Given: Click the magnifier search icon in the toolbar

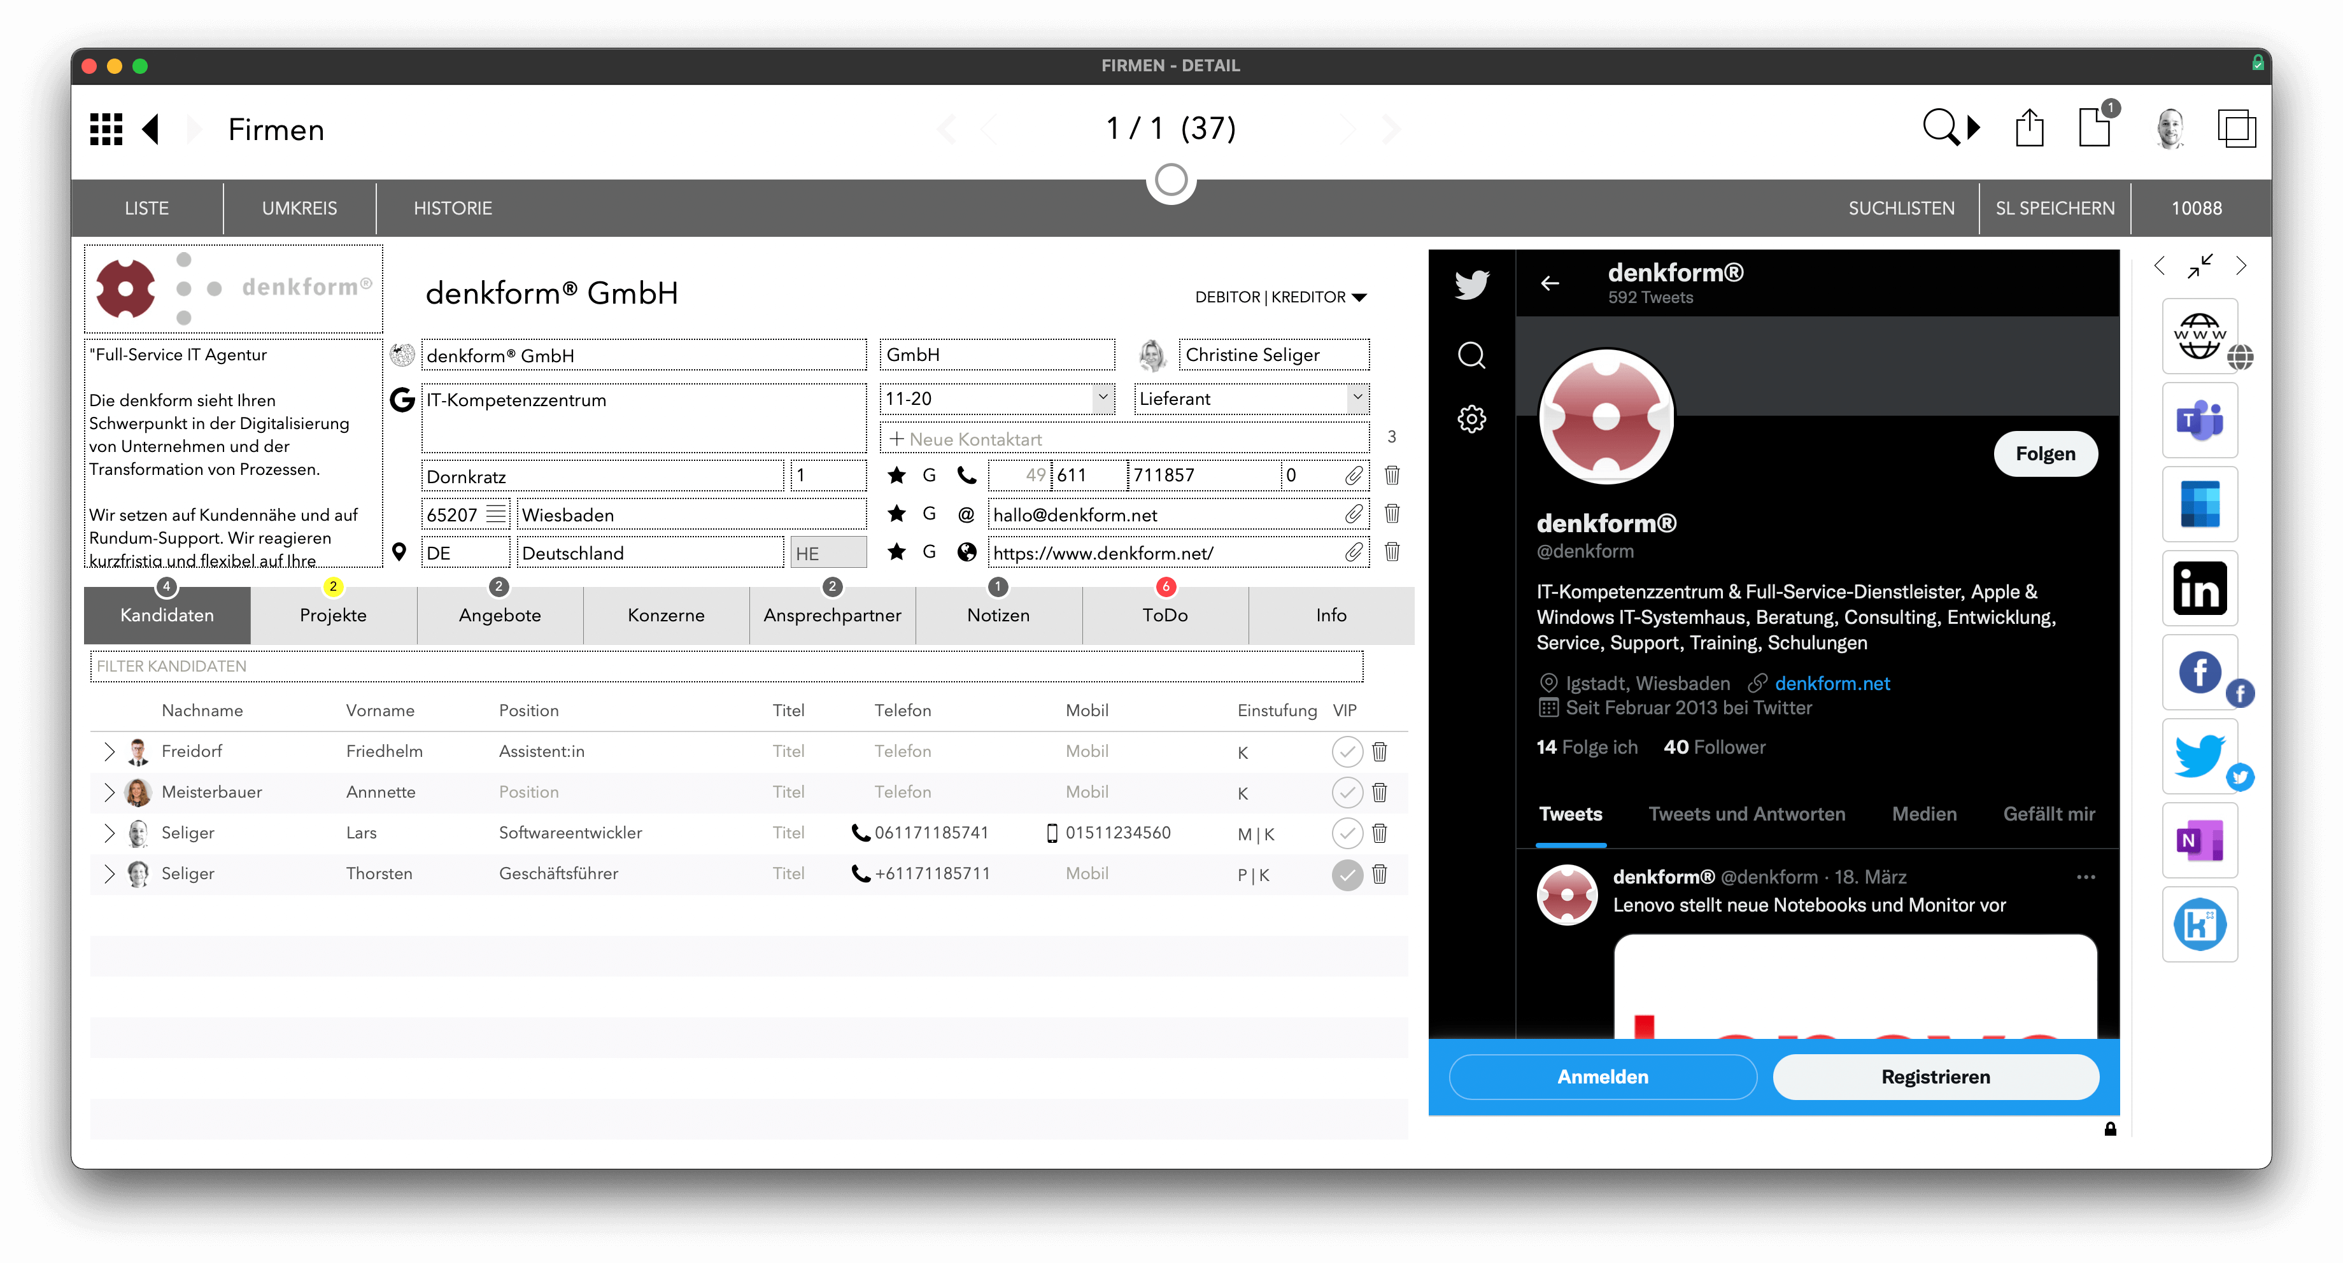Looking at the screenshot, I should [1940, 128].
